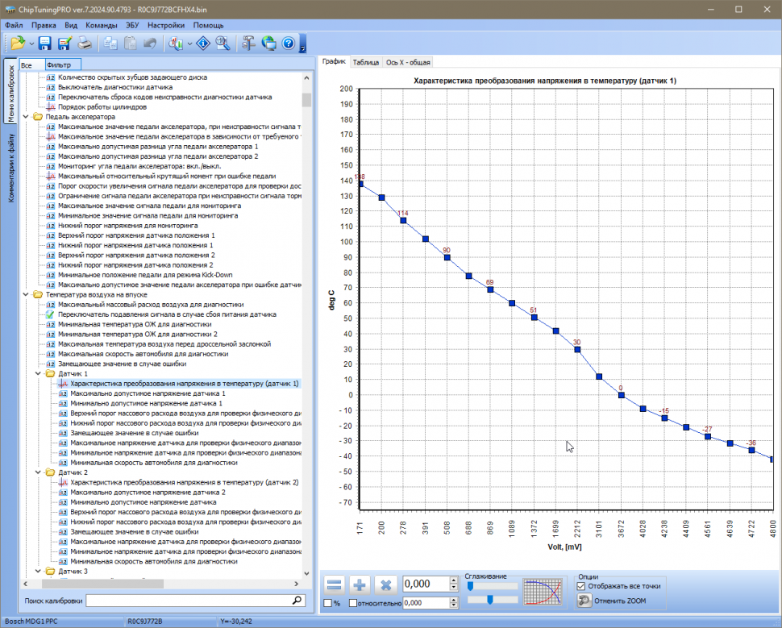Image resolution: width=782 pixels, height=628 pixels.
Task: Open the 'Команды' menu
Action: point(101,25)
